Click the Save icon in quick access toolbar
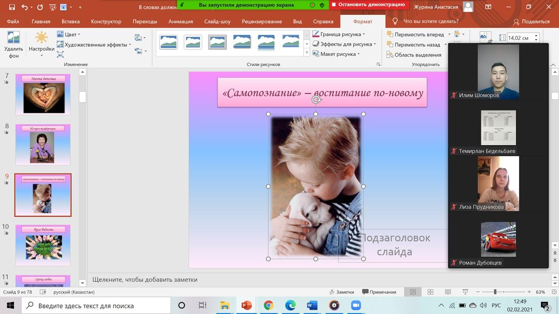 (12, 7)
